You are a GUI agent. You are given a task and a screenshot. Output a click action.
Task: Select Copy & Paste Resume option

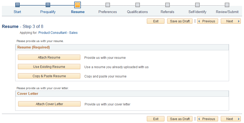point(49,76)
